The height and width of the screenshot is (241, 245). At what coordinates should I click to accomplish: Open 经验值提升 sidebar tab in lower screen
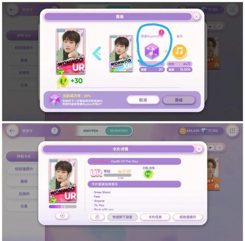24,169
